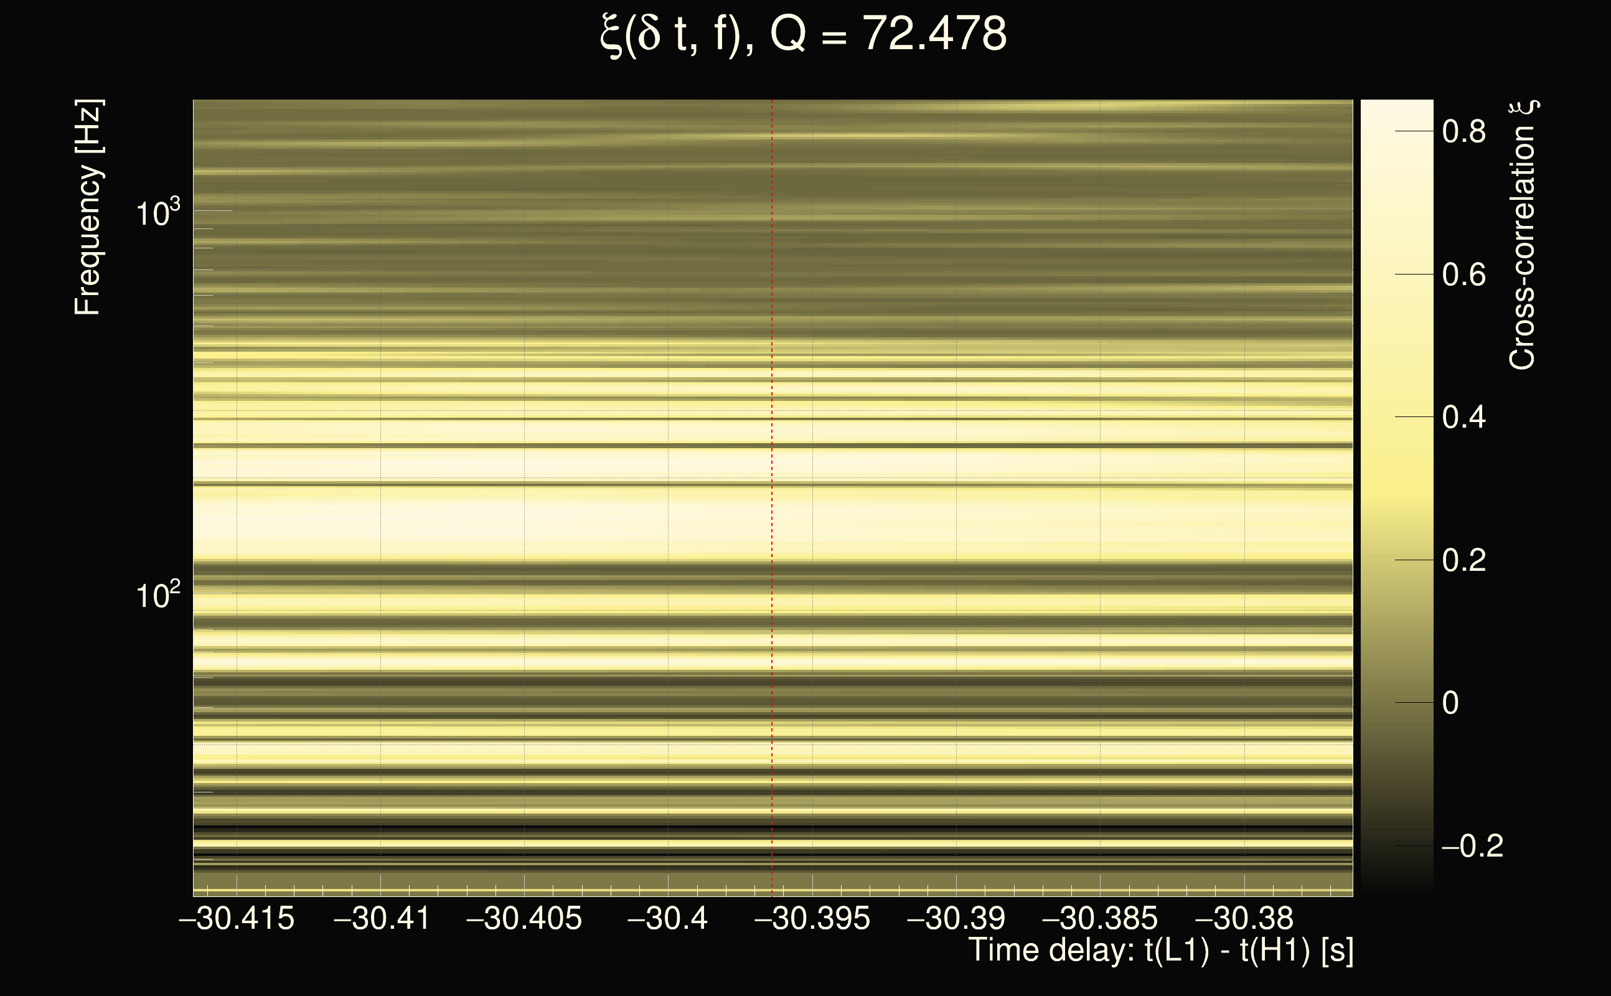Click the Cross-correlation ξ colorbar title
This screenshot has width=1611, height=996.
(x=1523, y=235)
